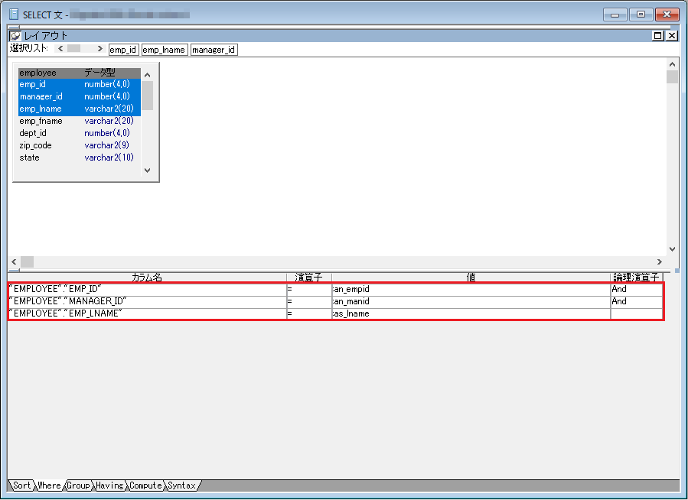Click the layout panel icon
The height and width of the screenshot is (500, 688).
point(15,36)
